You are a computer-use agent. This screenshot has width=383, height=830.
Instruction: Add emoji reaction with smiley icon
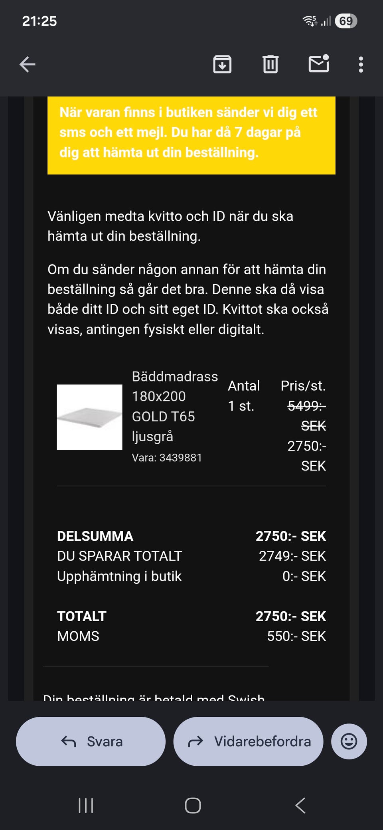[349, 741]
